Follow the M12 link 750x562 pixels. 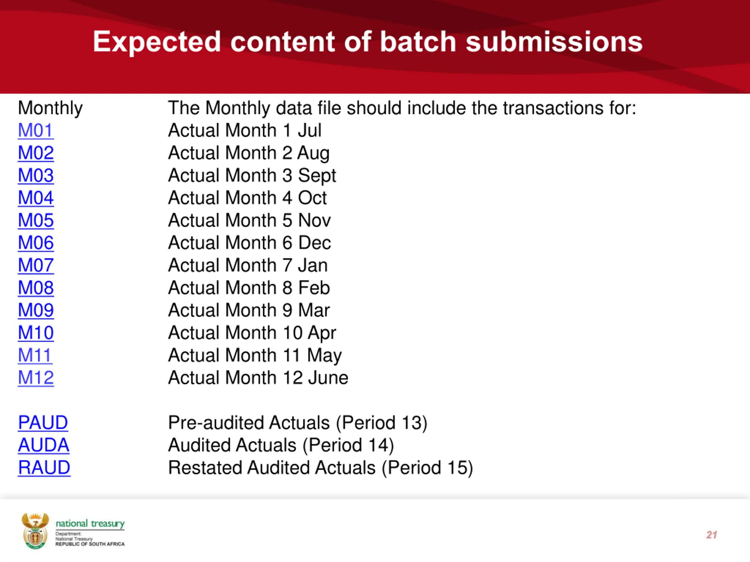(x=36, y=378)
